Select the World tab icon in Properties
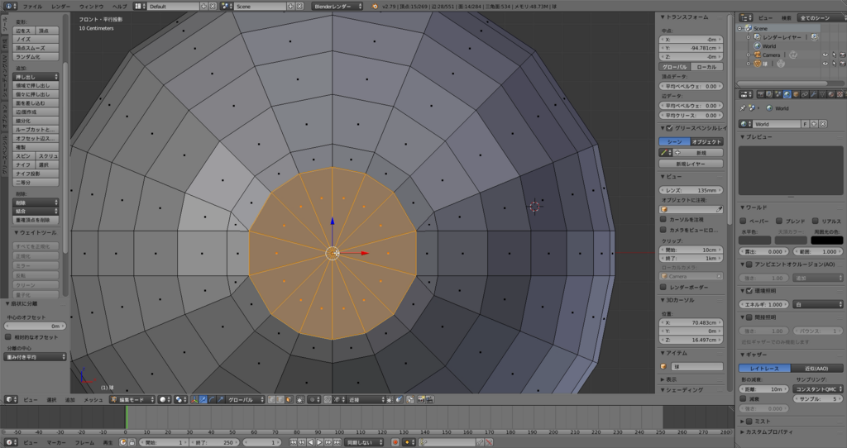847x448 pixels. click(x=787, y=94)
